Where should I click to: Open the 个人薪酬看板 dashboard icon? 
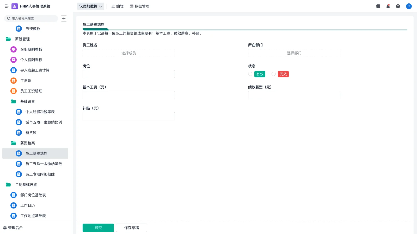[x=13, y=60]
